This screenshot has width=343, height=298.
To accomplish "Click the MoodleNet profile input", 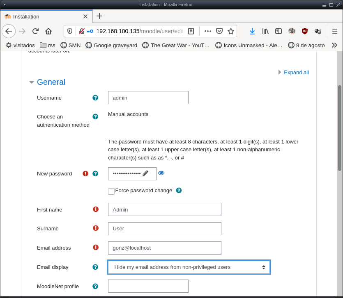I will pyautogui.click(x=148, y=286).
